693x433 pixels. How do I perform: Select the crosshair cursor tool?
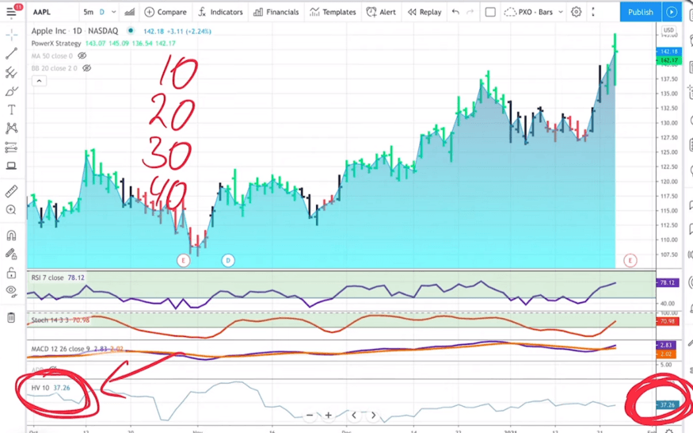pos(12,35)
